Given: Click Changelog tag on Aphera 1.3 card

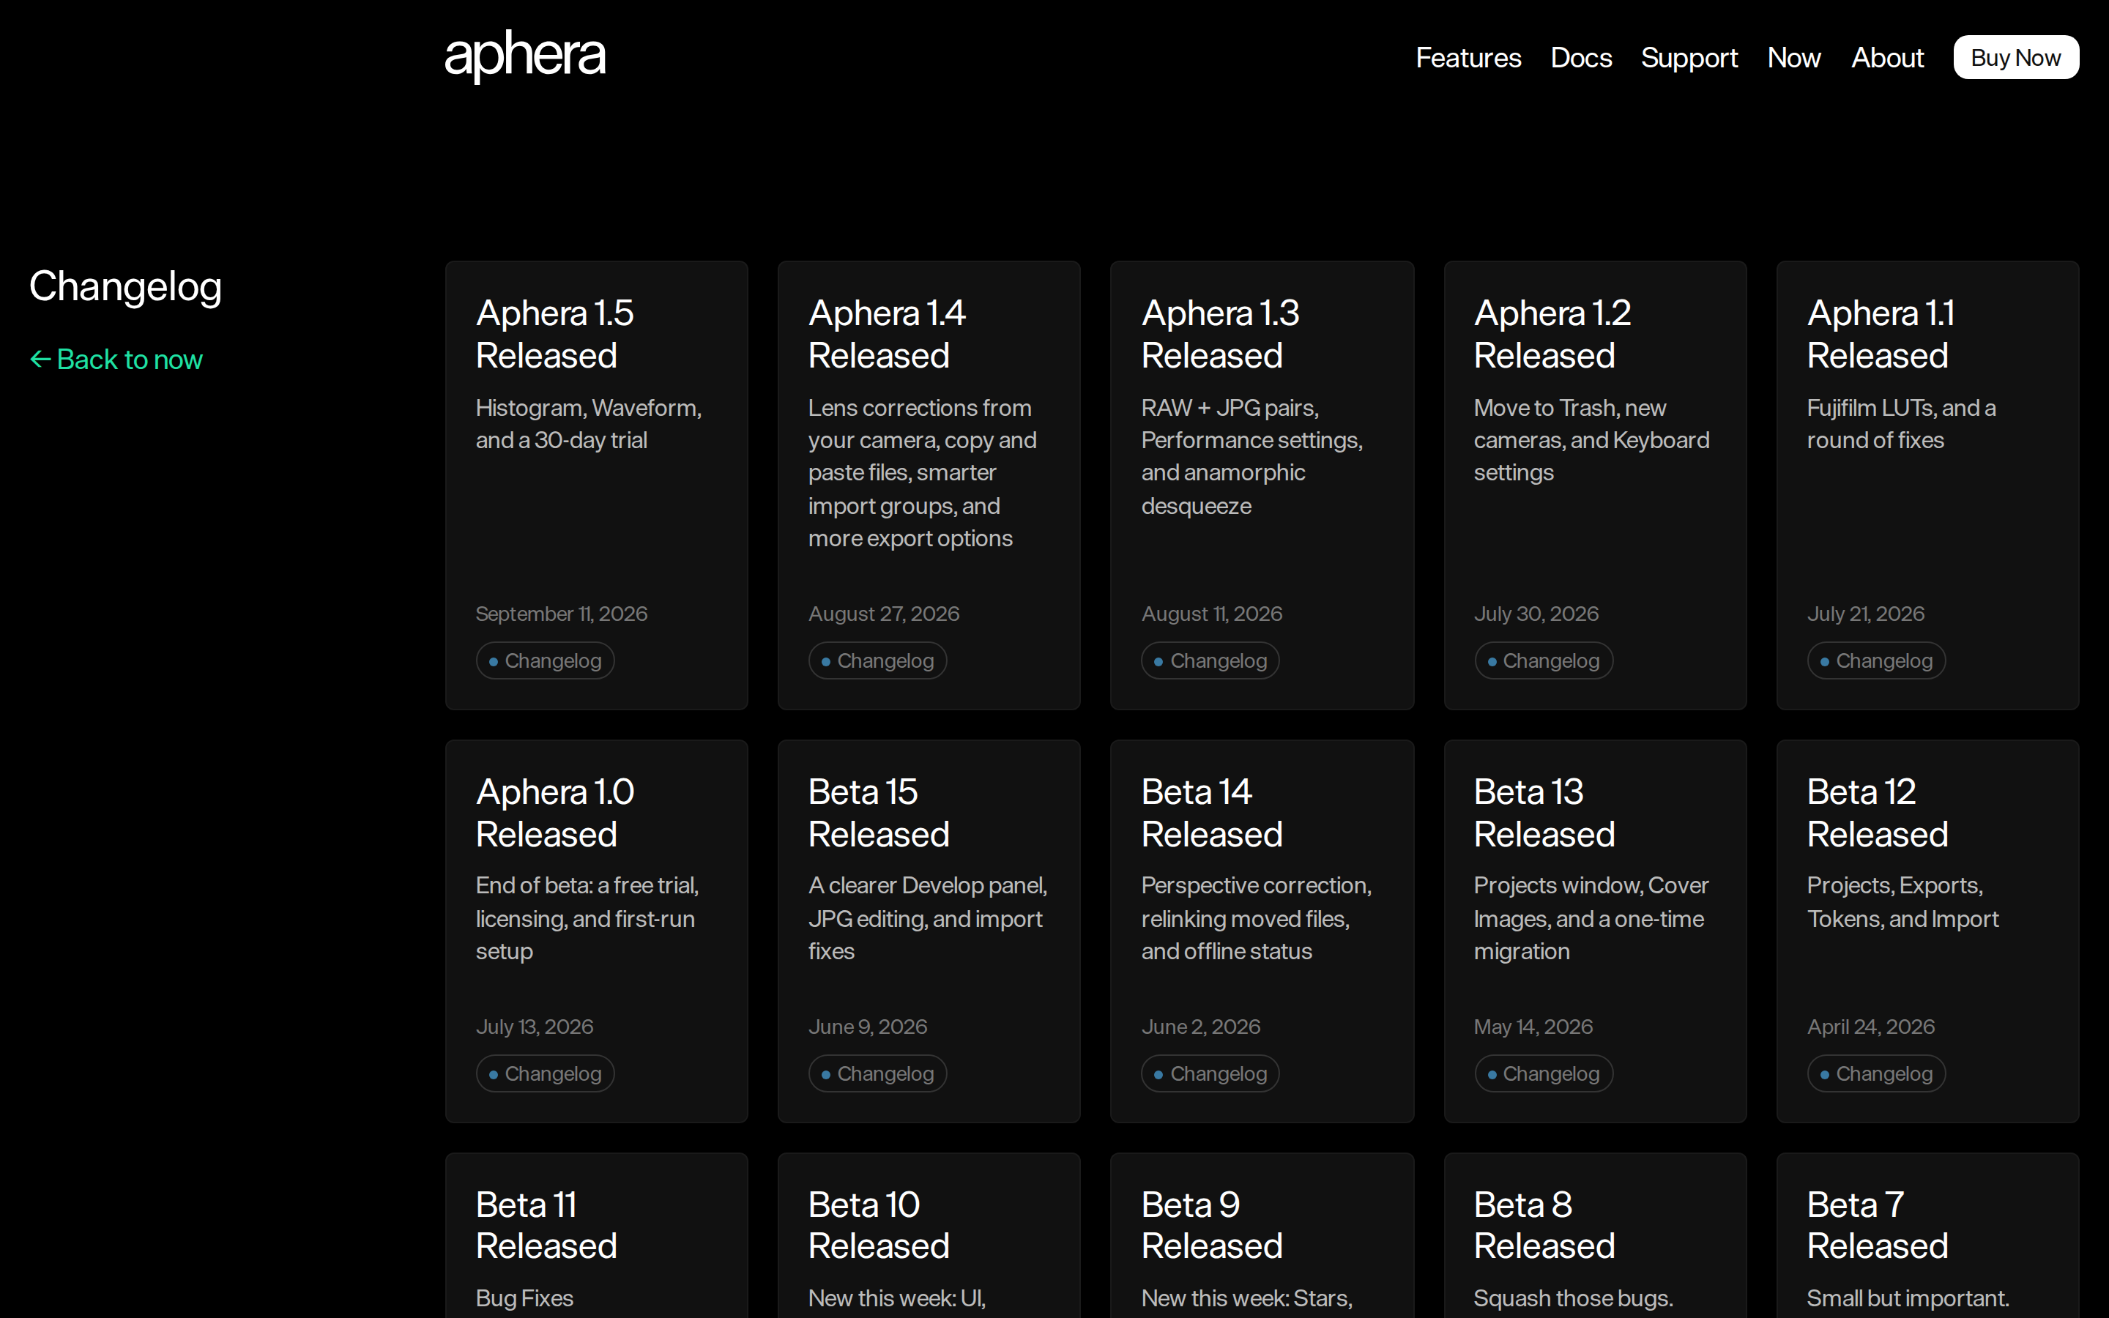Looking at the screenshot, I should pos(1210,660).
